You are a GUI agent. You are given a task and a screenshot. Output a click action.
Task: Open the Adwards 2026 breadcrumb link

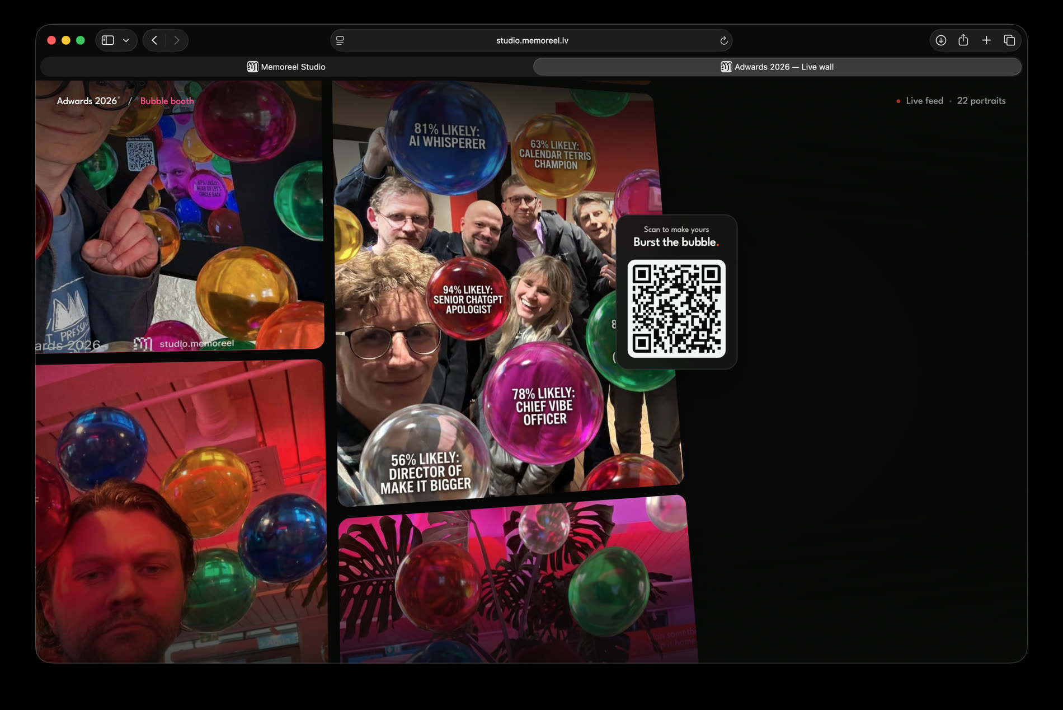tap(88, 101)
